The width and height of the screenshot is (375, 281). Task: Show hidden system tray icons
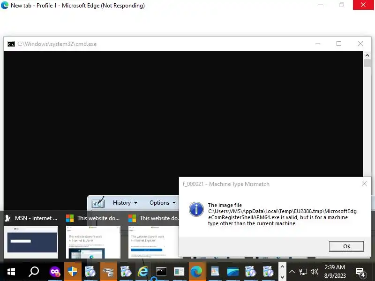tap(292, 272)
